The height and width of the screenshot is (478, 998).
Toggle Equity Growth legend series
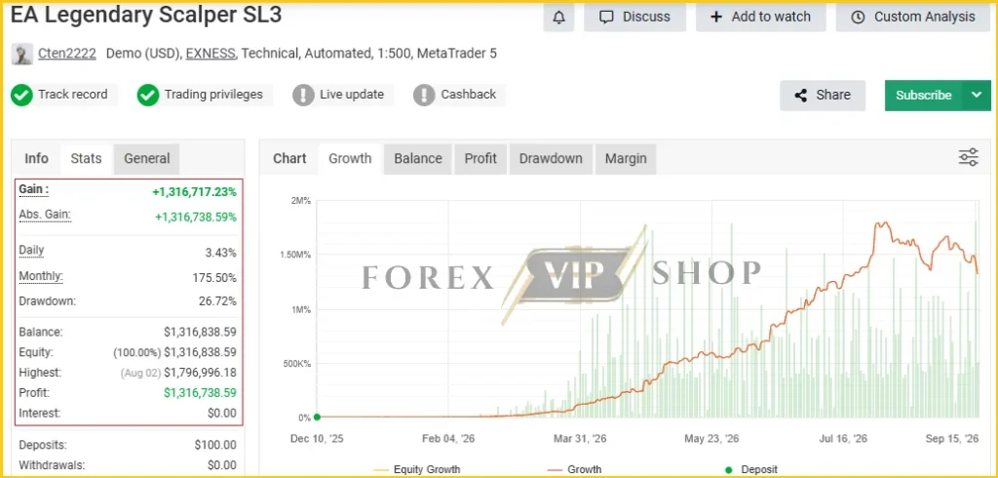[x=416, y=470]
